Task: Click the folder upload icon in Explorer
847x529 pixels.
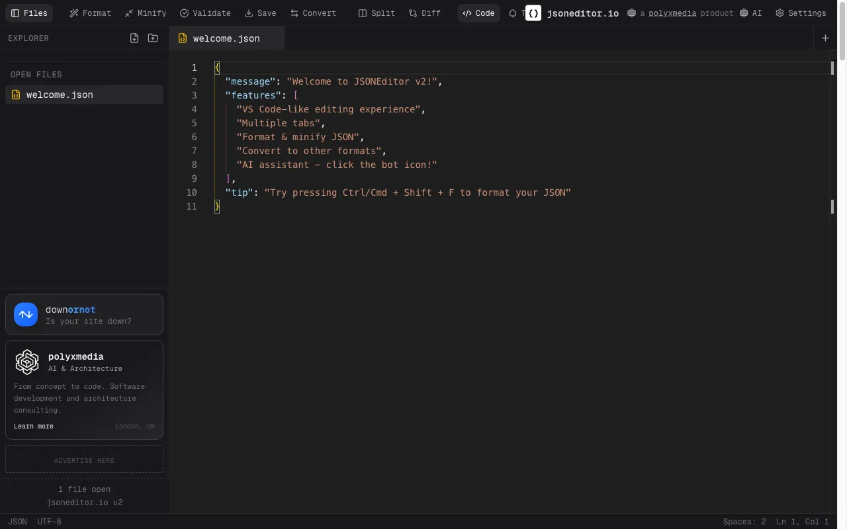Action: (153, 38)
